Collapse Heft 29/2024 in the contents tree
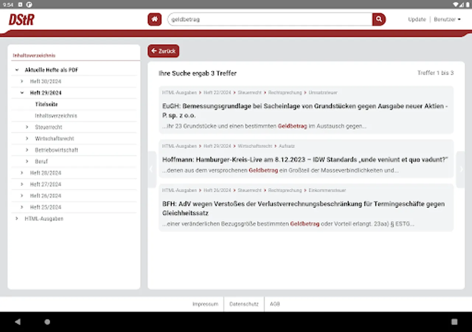The image size is (472, 332). tap(22, 93)
